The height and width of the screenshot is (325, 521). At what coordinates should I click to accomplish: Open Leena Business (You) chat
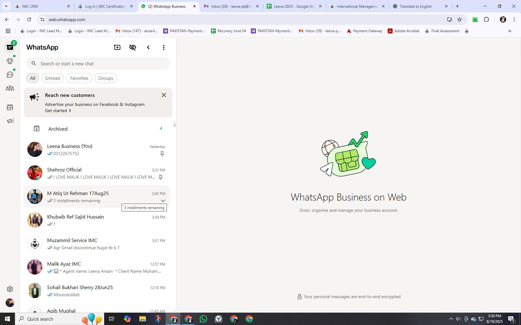(x=97, y=150)
